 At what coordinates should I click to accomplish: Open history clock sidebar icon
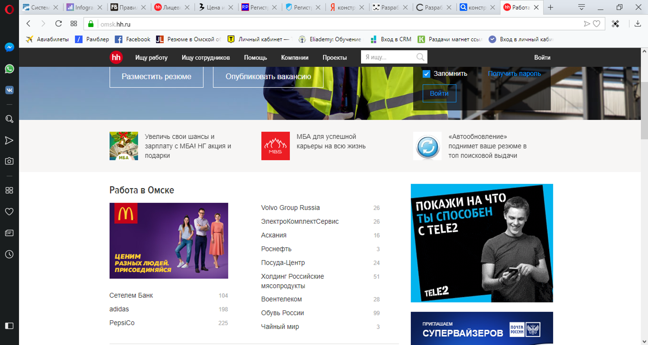pyautogui.click(x=9, y=254)
